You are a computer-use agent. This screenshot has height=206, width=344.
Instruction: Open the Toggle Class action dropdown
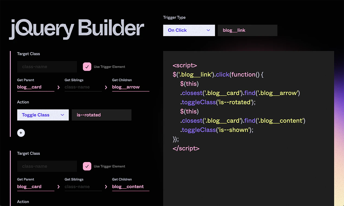point(43,115)
